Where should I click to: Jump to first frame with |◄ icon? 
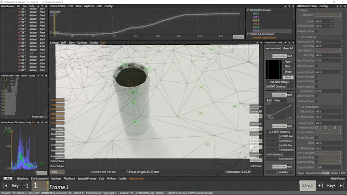[x=5, y=186]
